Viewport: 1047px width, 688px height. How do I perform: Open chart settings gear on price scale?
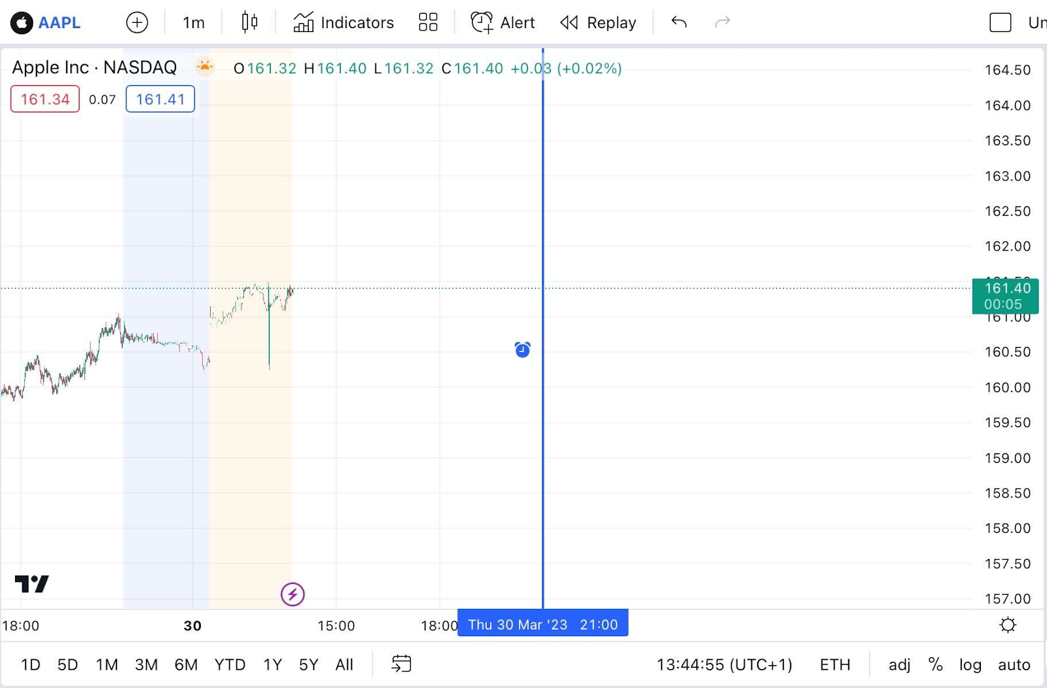click(x=1008, y=625)
